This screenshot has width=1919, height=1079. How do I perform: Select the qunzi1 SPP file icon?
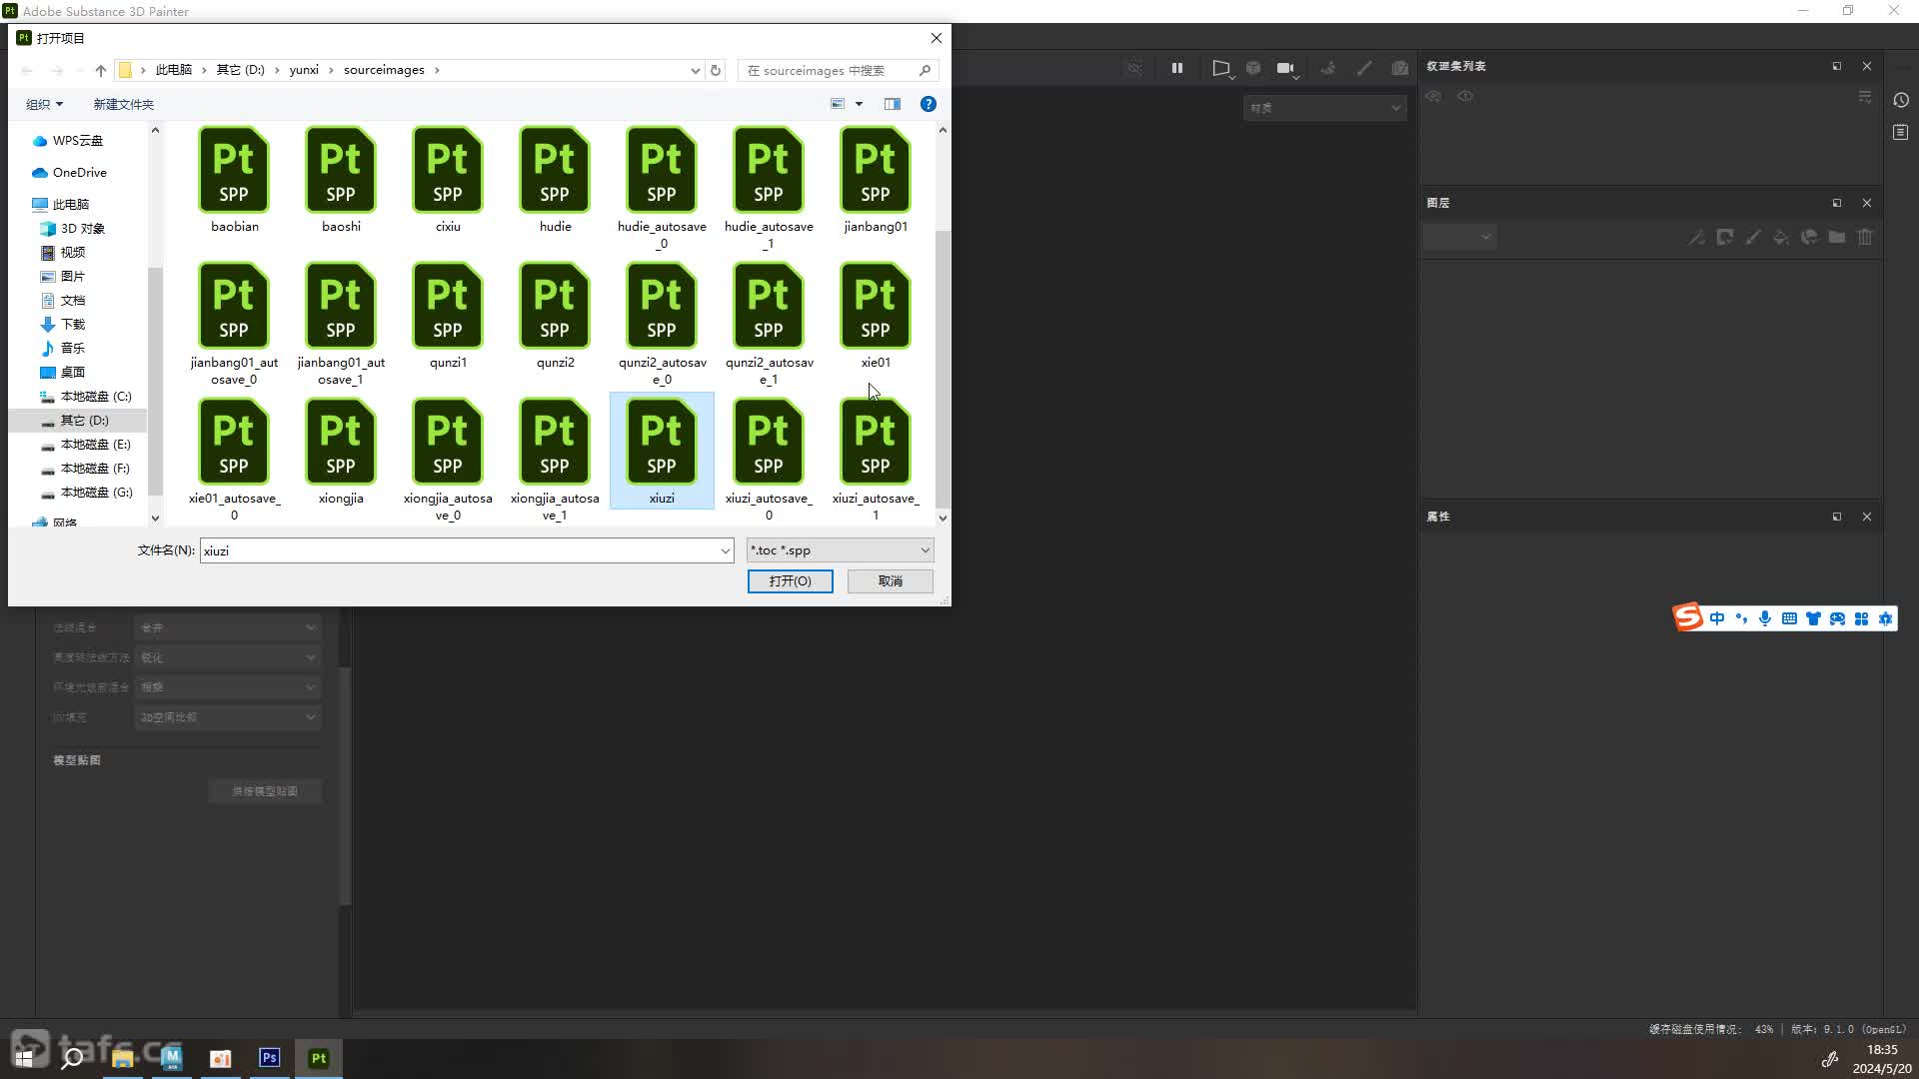pos(448,306)
